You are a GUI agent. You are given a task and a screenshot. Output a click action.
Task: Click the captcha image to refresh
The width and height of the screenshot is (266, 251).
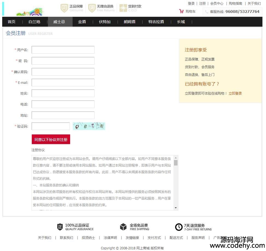[x=89, y=126]
